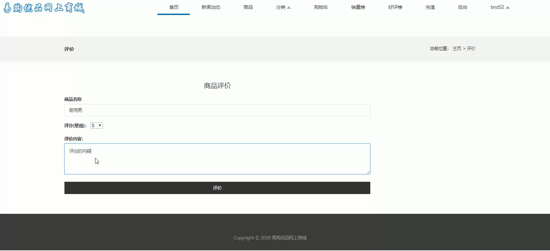This screenshot has height=251, width=550.
Task: Click the 评分(星级) label
Action: (x=75, y=125)
